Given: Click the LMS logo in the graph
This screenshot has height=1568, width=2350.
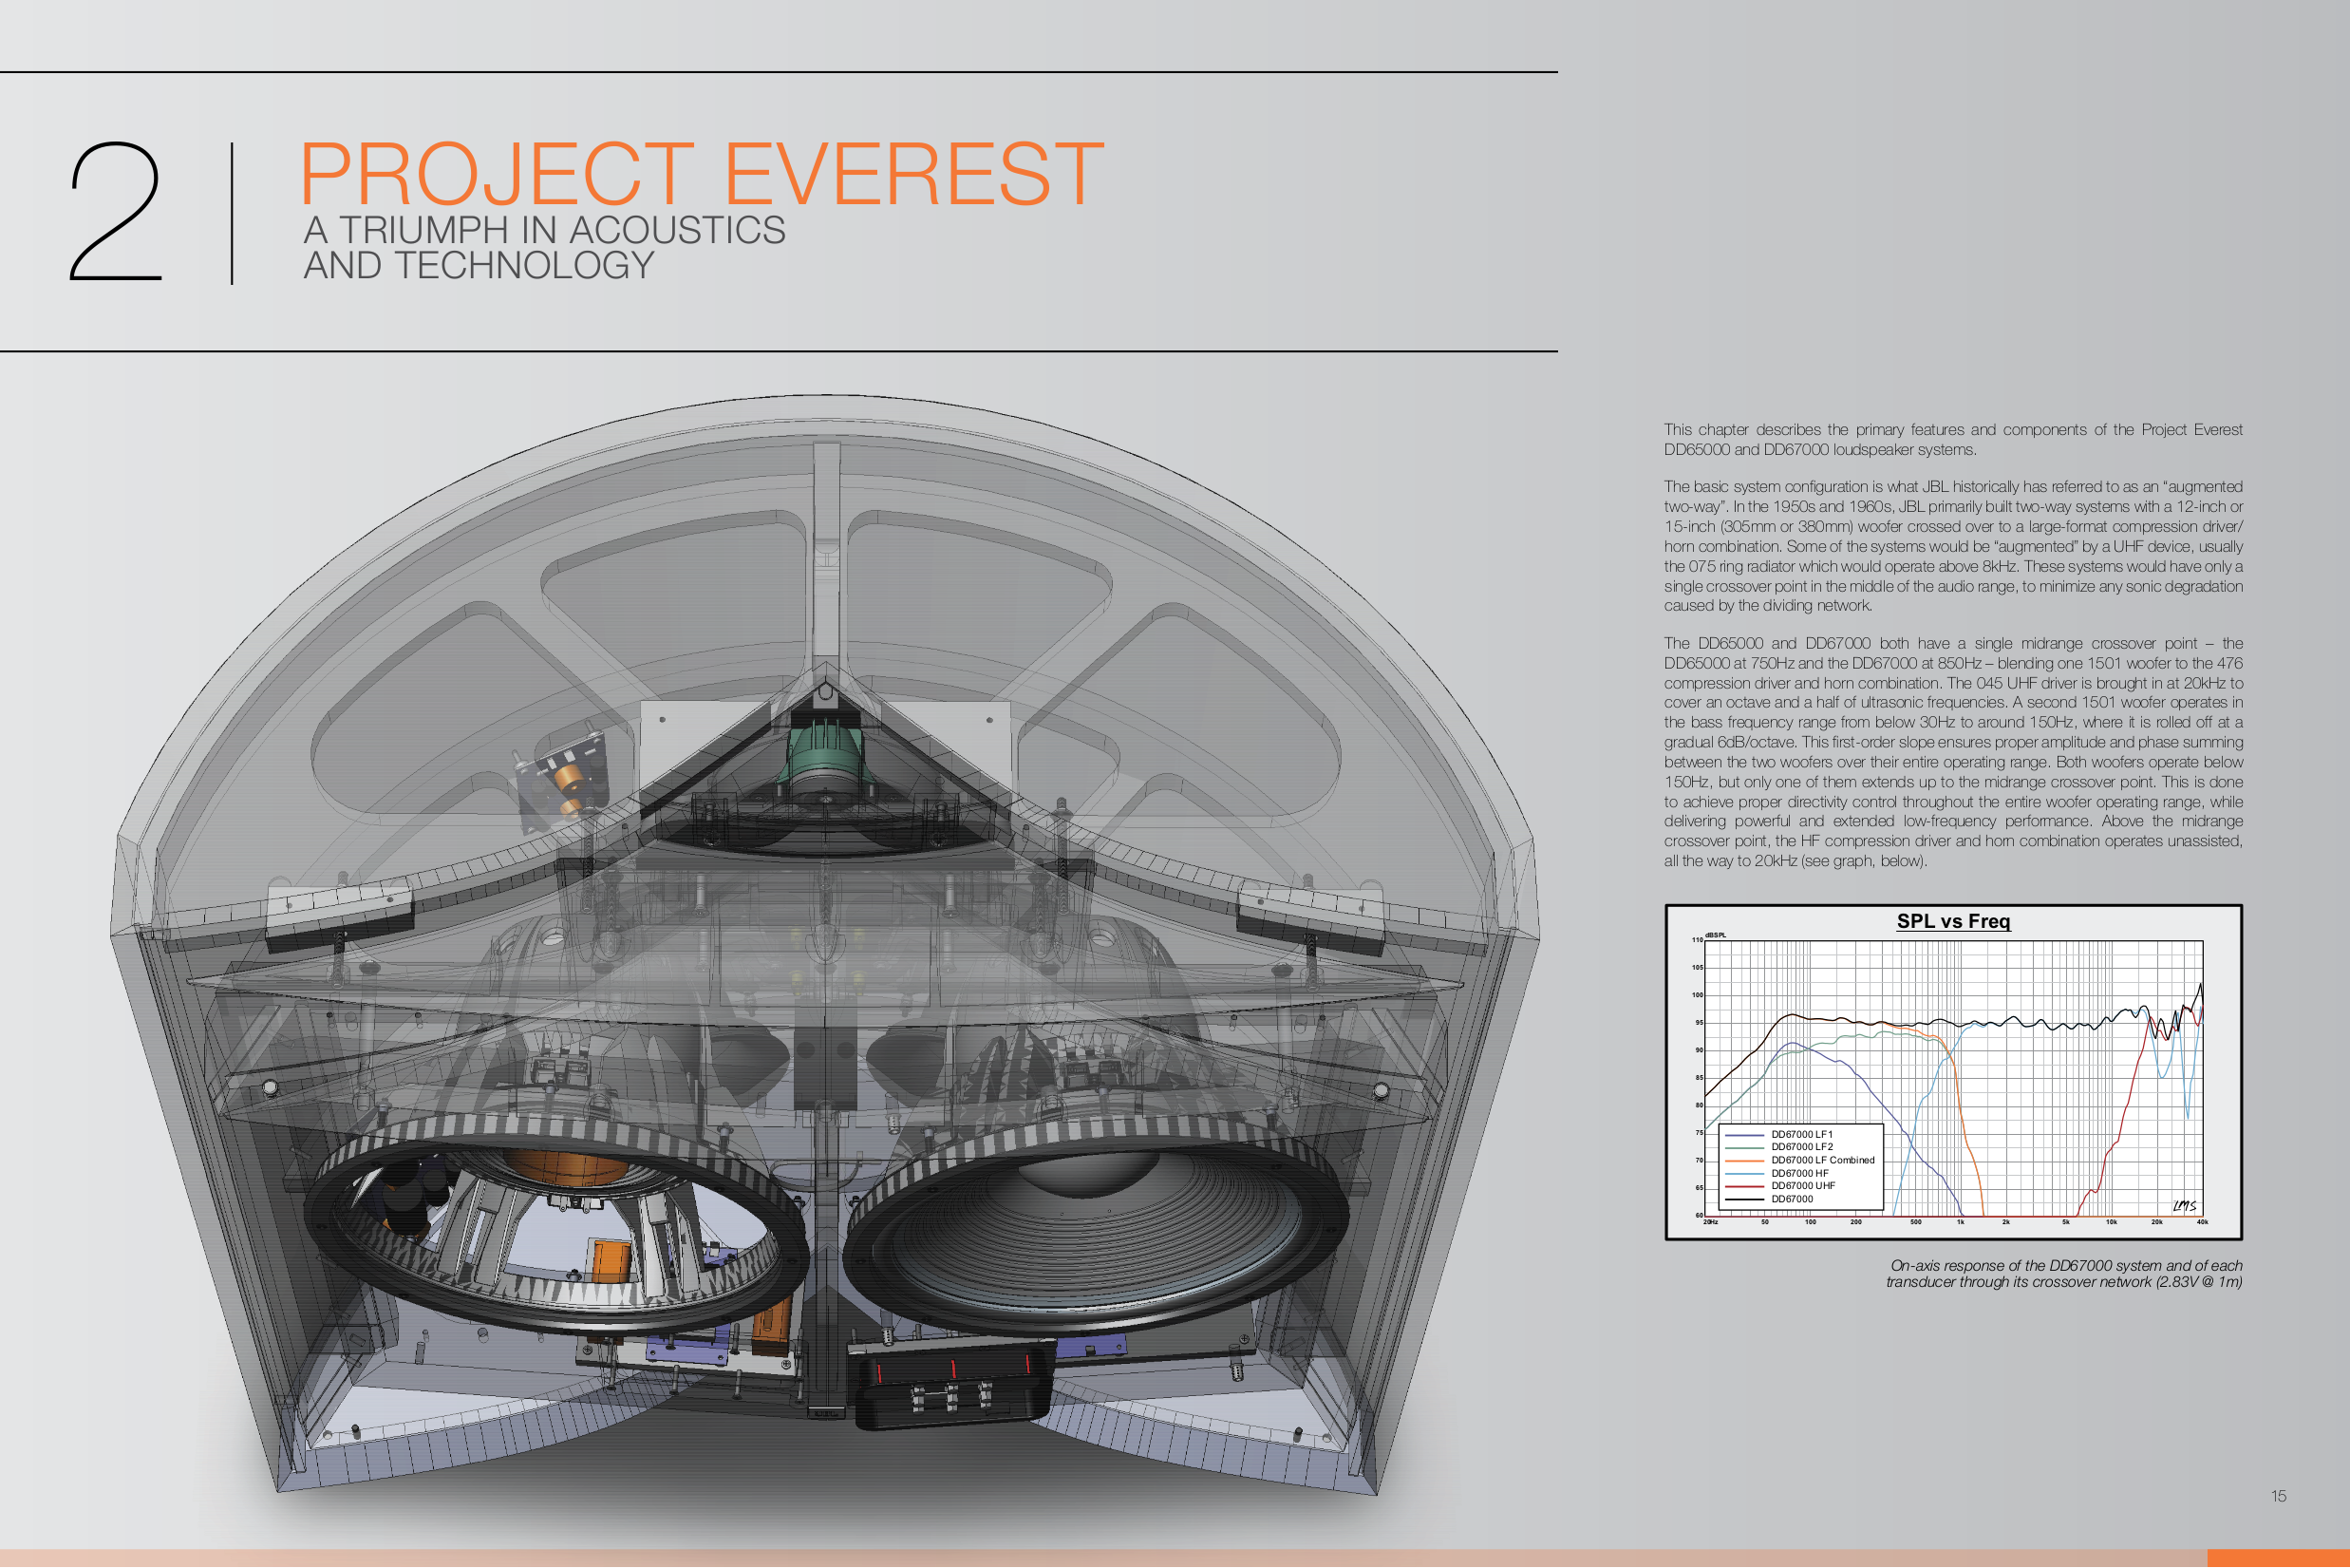Looking at the screenshot, I should pos(2184,1205).
